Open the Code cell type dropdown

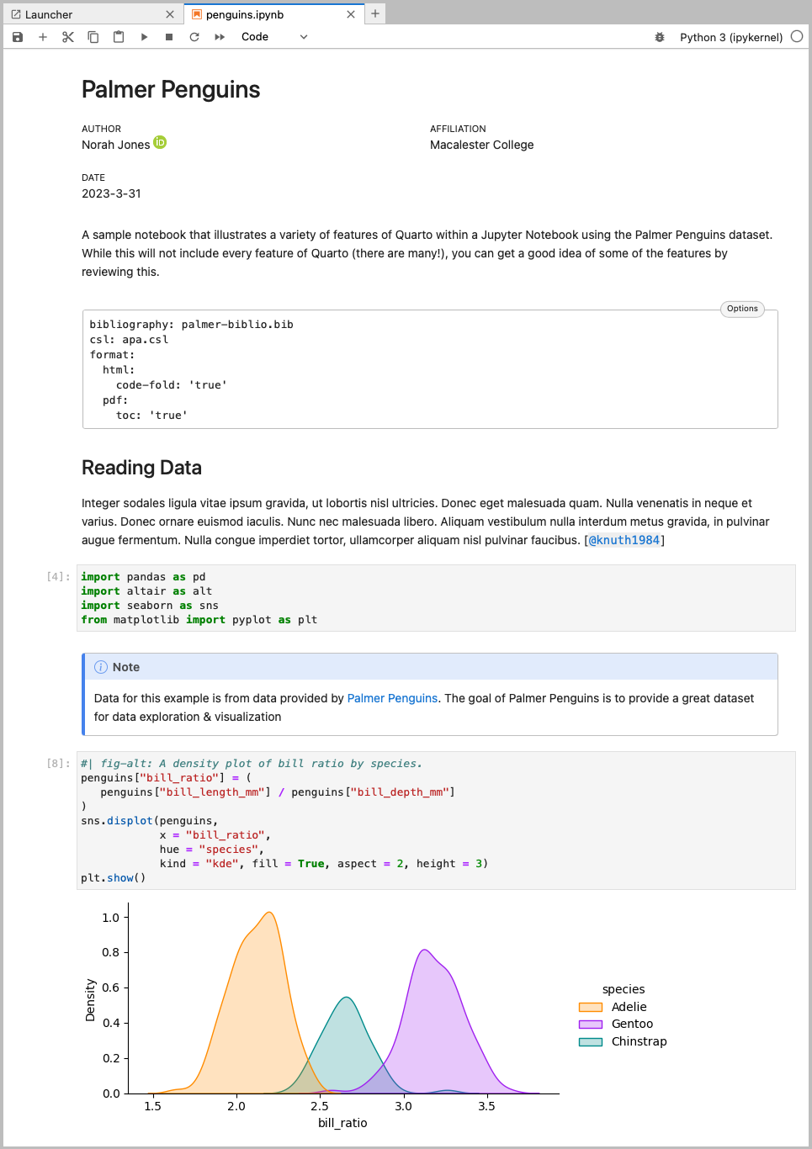274,37
